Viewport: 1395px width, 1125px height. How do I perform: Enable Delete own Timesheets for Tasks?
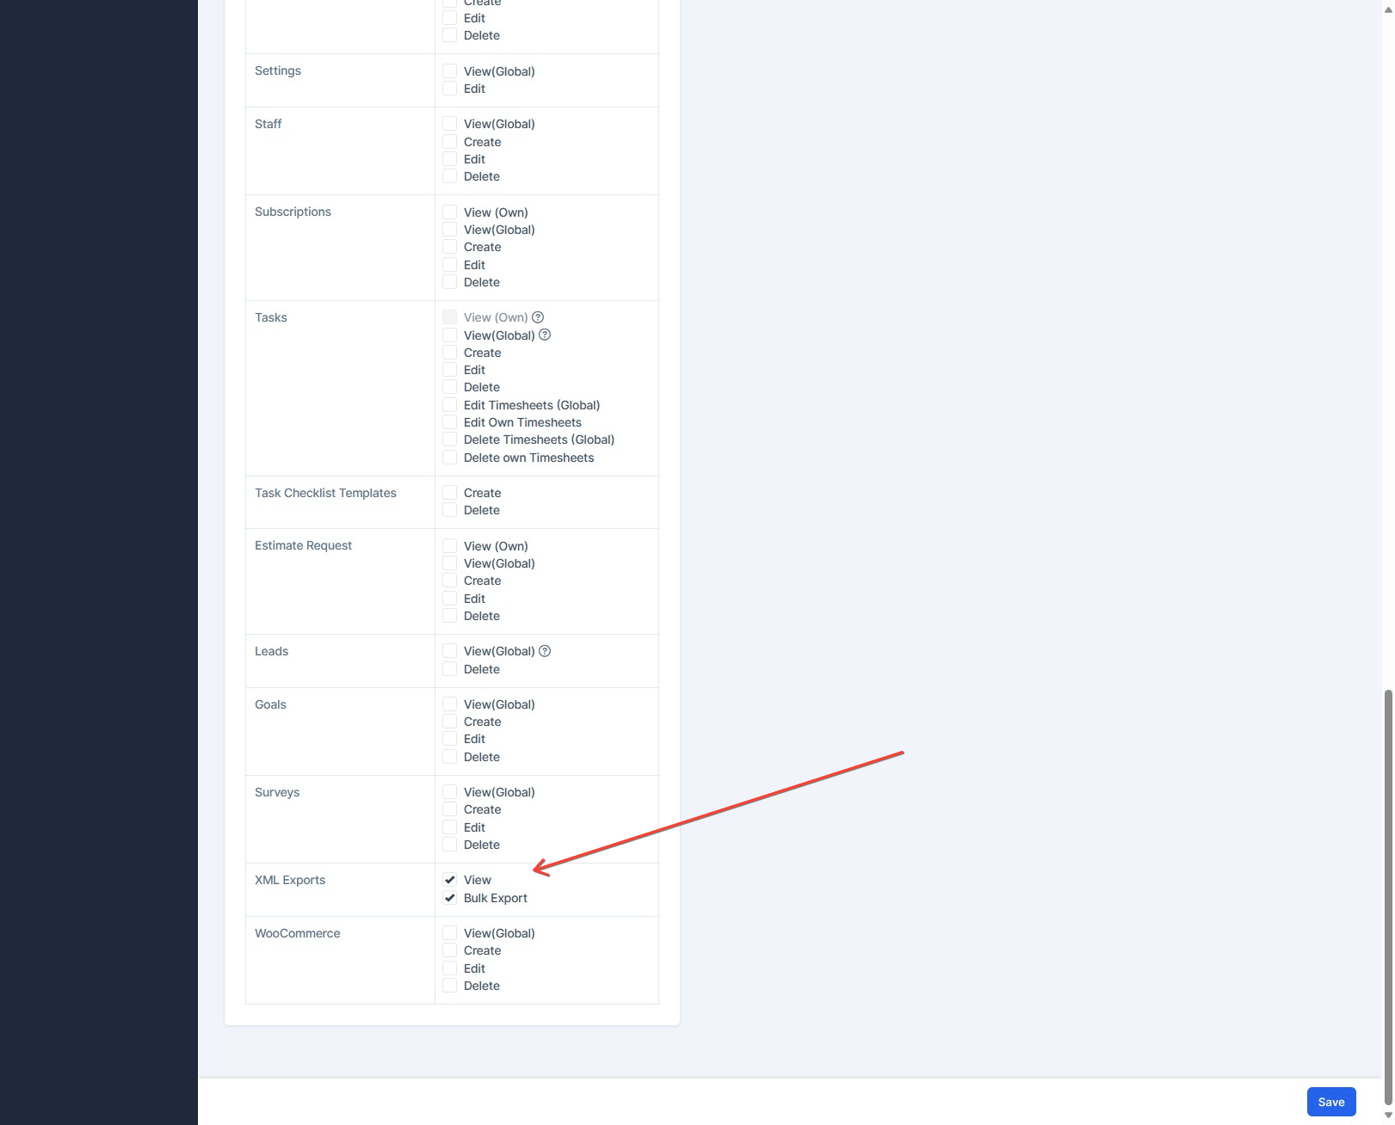tap(449, 458)
